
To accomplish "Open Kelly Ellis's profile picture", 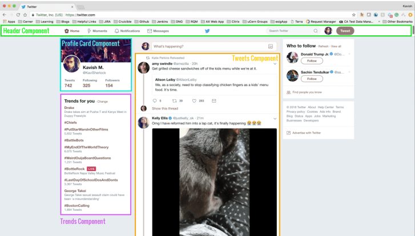I will click(143, 123).
